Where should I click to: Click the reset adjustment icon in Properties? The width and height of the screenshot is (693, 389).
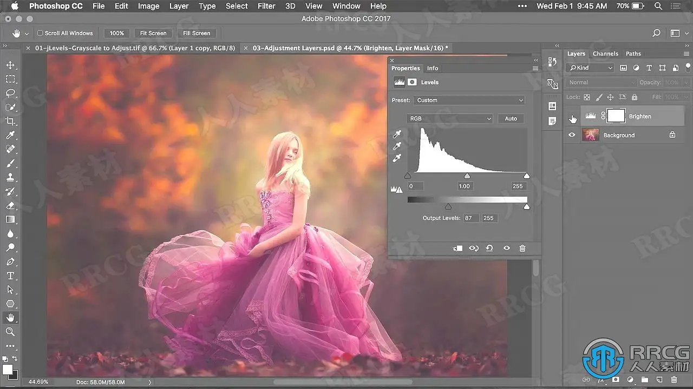coord(489,249)
